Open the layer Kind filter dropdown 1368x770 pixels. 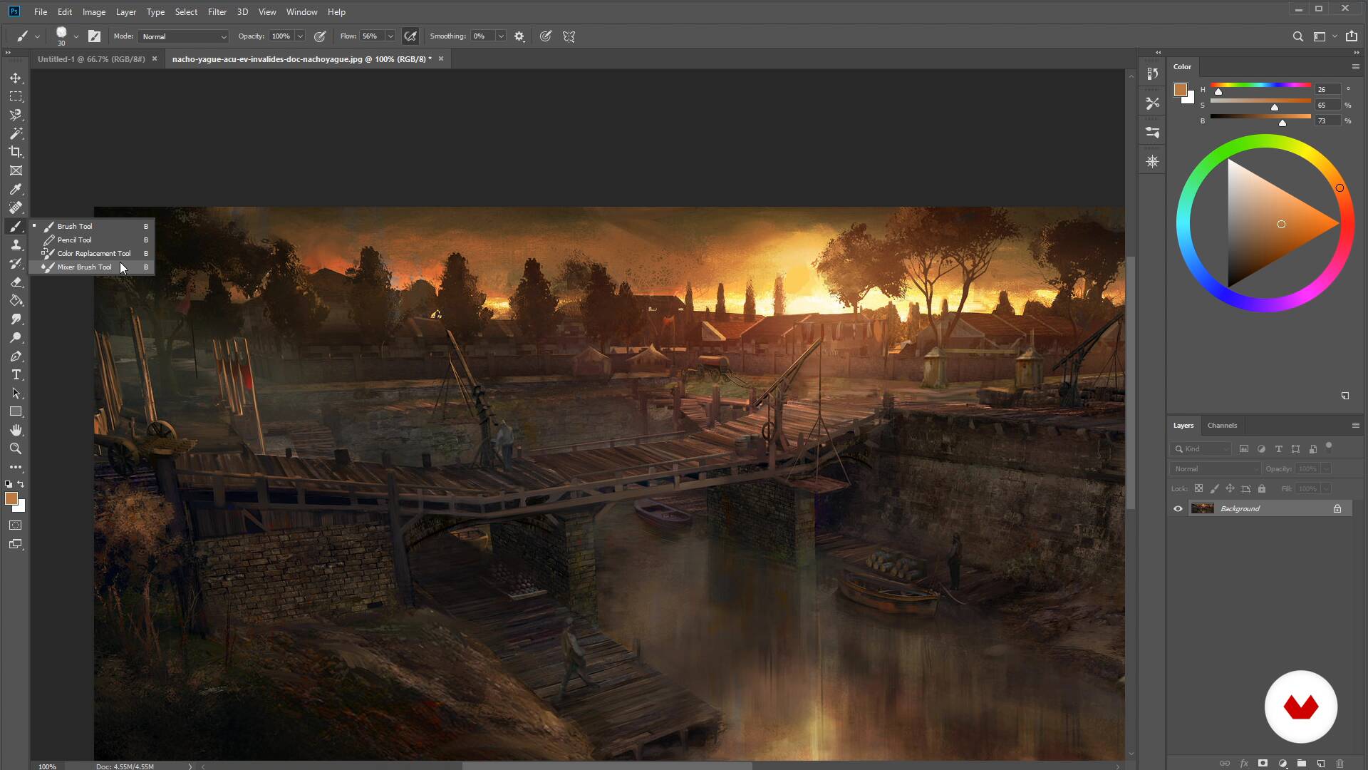pyautogui.click(x=1201, y=448)
